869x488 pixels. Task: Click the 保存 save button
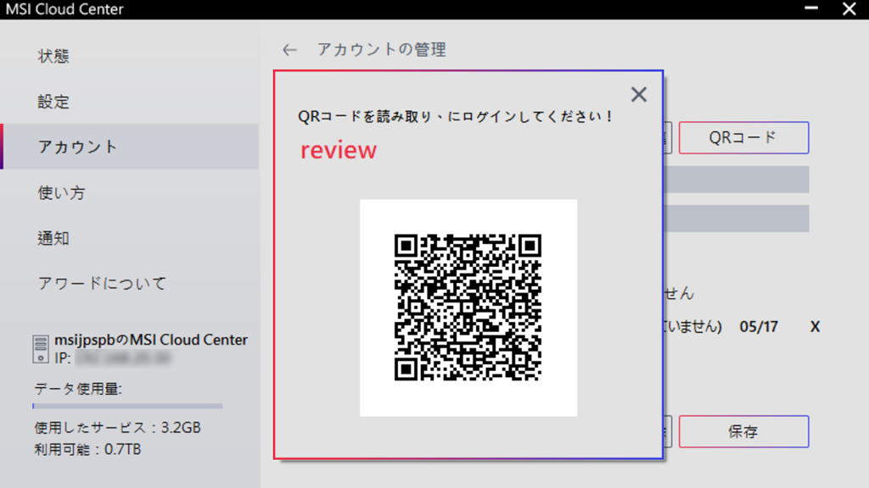pos(743,431)
